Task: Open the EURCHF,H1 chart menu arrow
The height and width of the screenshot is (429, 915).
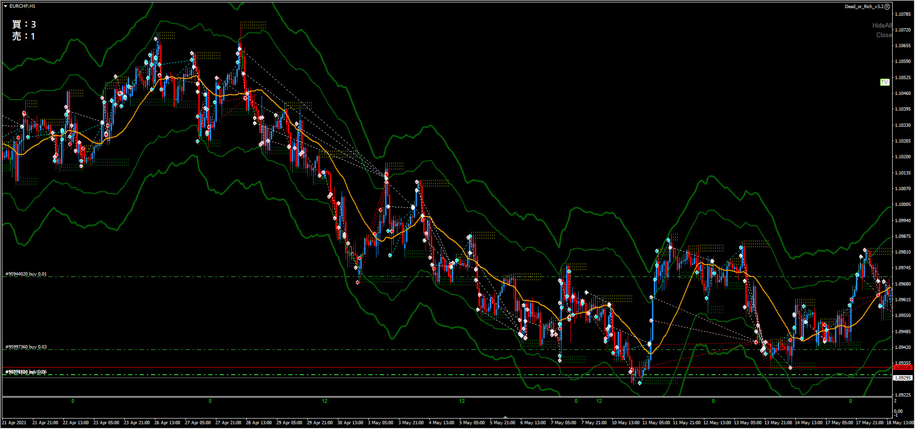Action: [x=5, y=6]
